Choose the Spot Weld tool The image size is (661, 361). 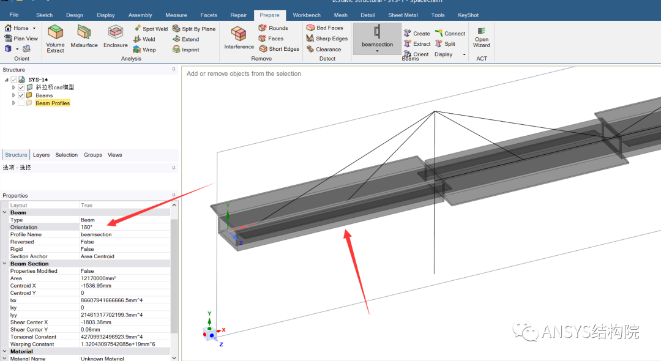[151, 29]
